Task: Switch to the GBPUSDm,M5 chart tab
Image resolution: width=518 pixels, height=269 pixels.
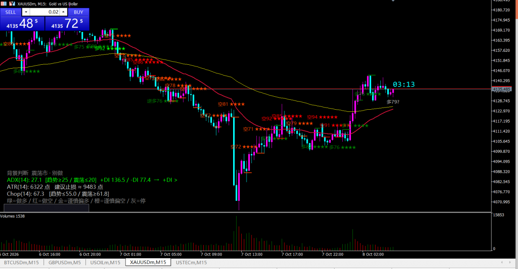Action: point(65,263)
